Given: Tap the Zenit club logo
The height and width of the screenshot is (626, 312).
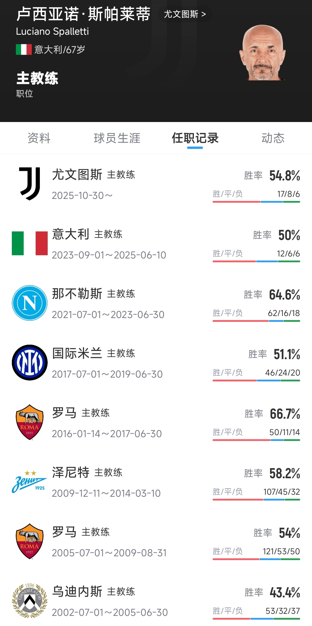Looking at the screenshot, I should point(29,482).
